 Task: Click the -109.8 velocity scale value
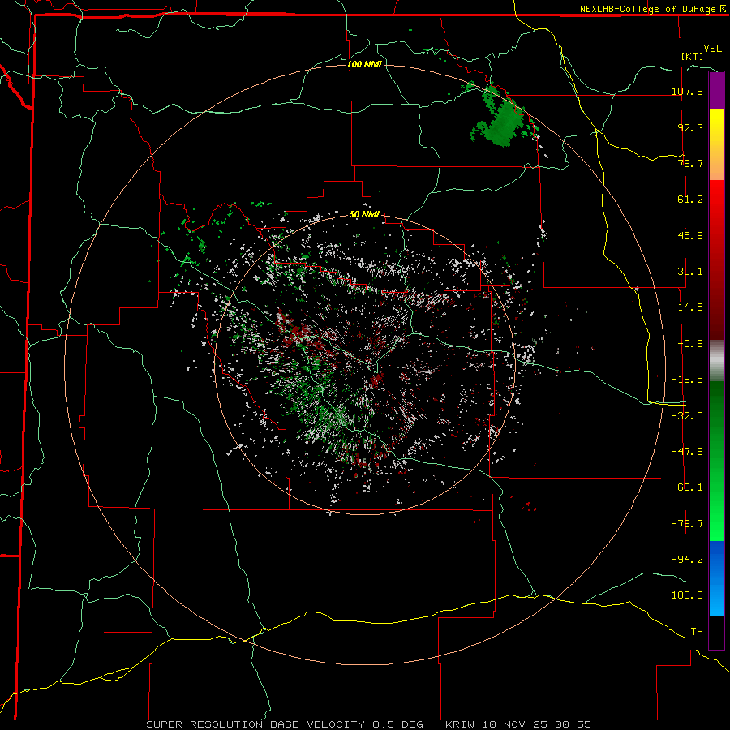click(x=684, y=595)
